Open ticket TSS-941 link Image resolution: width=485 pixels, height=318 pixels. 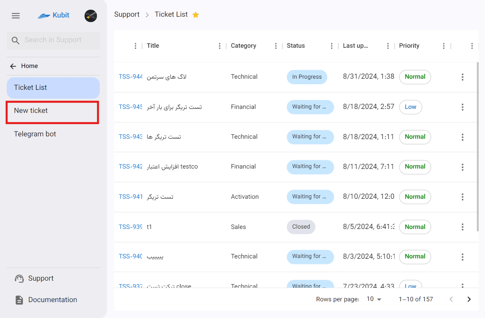[131, 197]
